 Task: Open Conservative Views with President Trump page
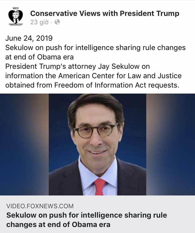click(x=105, y=13)
